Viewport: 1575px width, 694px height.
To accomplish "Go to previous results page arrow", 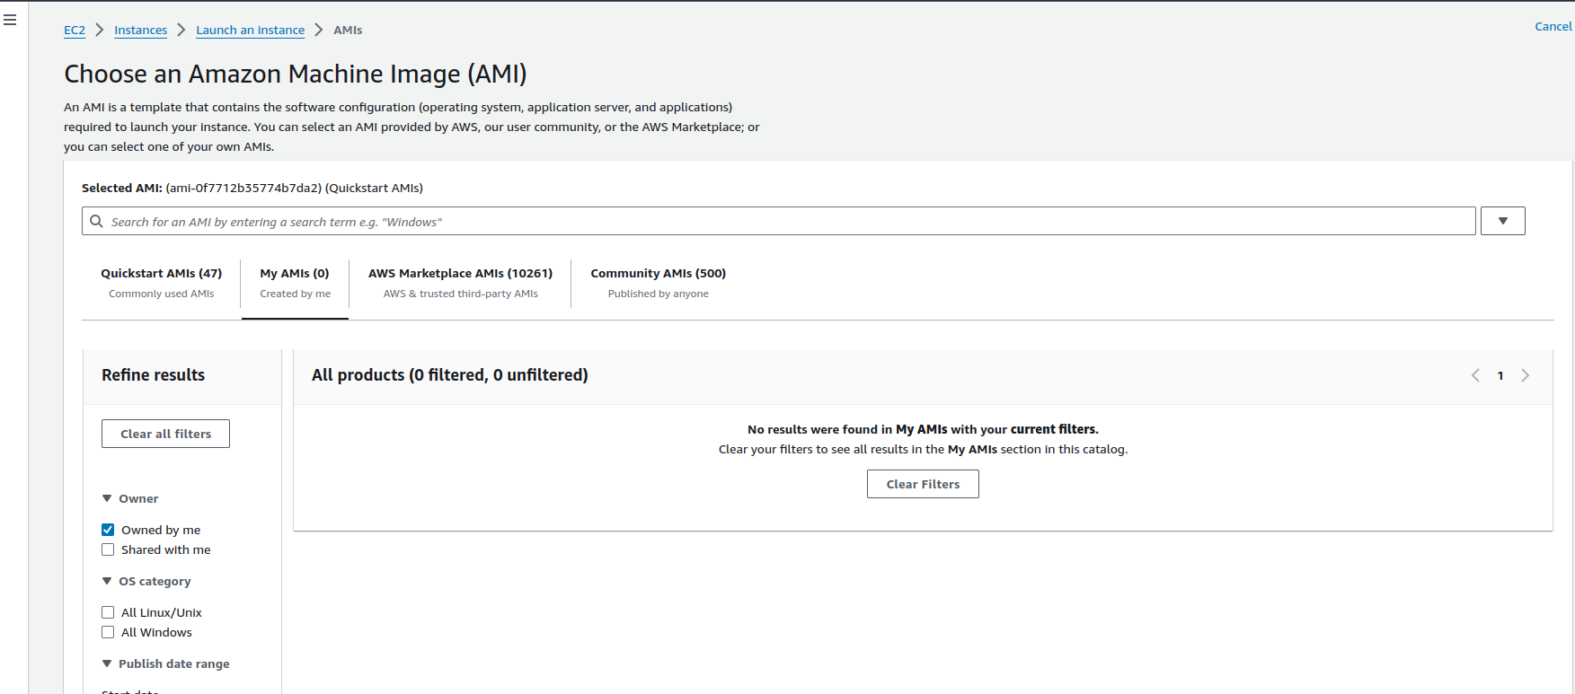I will click(x=1475, y=375).
